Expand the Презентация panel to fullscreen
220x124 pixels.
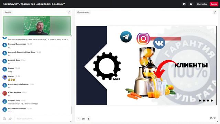pyautogui.click(x=215, y=12)
